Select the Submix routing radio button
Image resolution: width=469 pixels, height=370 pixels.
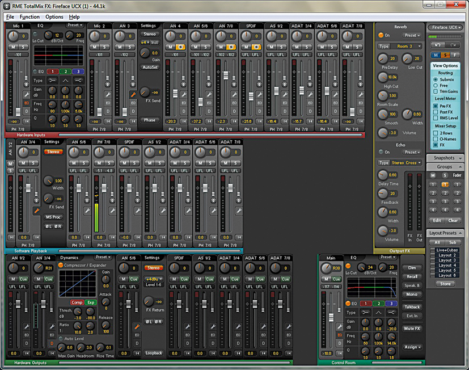point(436,79)
